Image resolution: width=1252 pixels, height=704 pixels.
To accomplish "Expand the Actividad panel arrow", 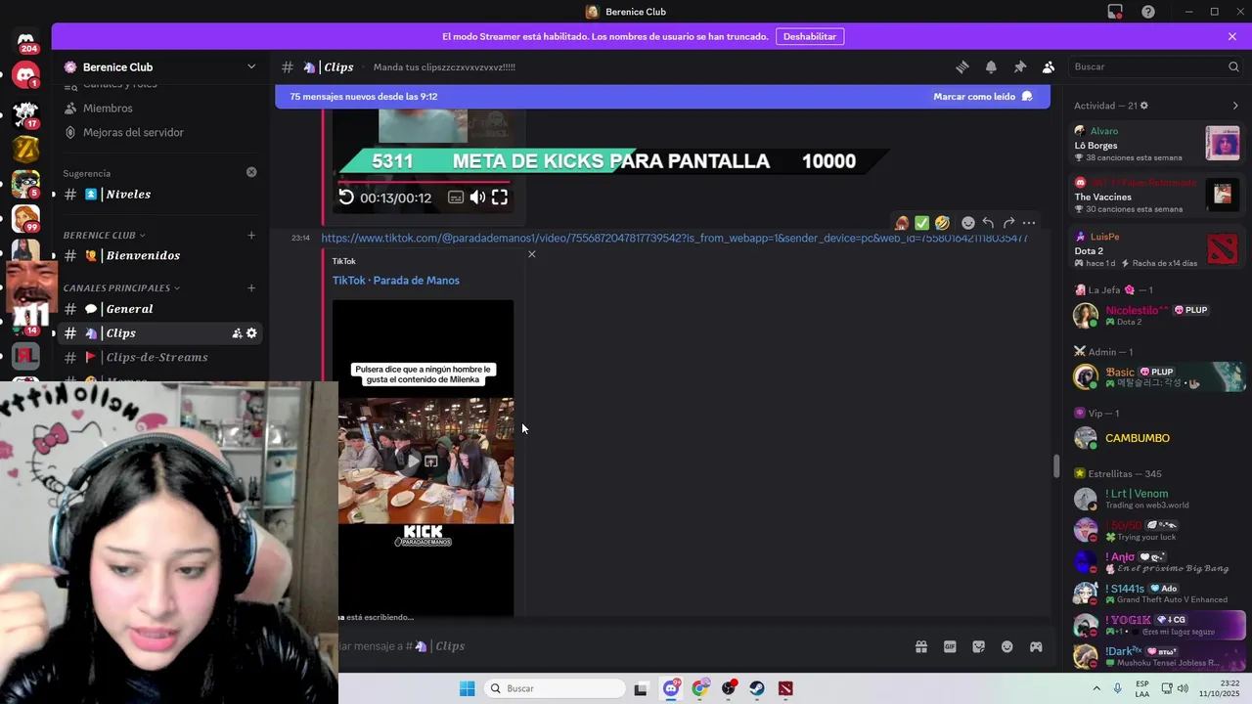I will pos(1235,106).
